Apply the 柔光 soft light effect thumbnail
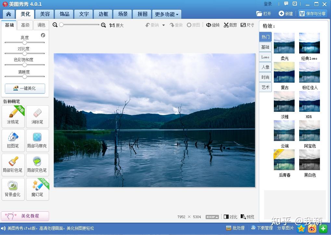The width and height of the screenshot is (331, 235). 284,43
